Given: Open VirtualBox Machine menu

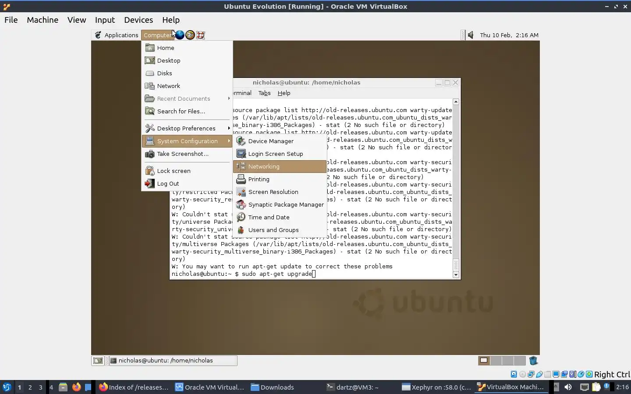Looking at the screenshot, I should click(x=43, y=20).
